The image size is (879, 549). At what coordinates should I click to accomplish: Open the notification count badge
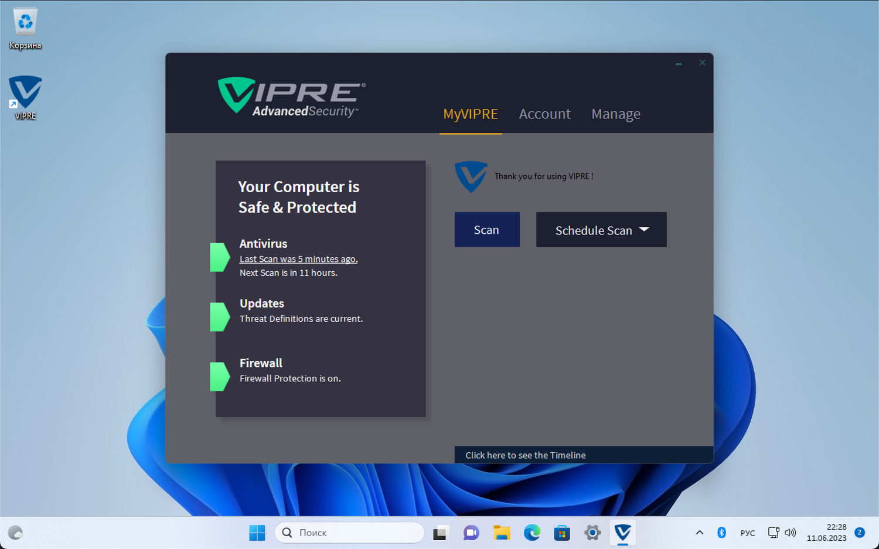click(860, 533)
